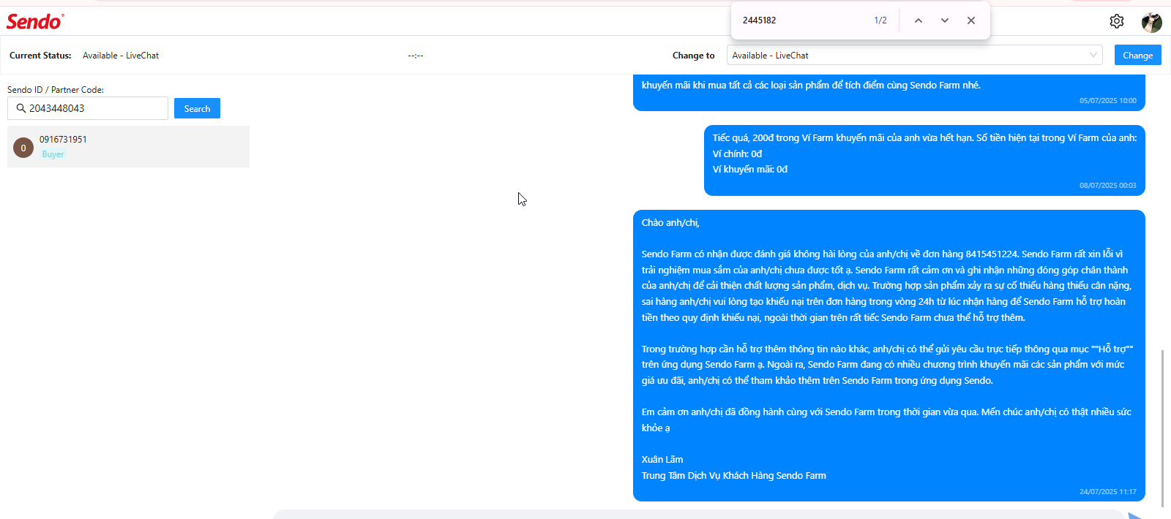
Task: Go to previous find match
Action: [919, 20]
